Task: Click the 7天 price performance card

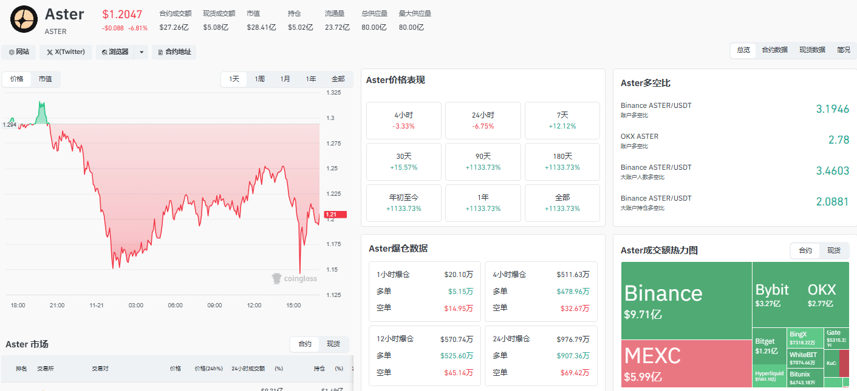Action: [x=562, y=120]
